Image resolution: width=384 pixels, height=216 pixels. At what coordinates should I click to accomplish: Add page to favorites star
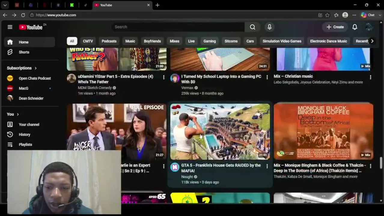point(327,15)
